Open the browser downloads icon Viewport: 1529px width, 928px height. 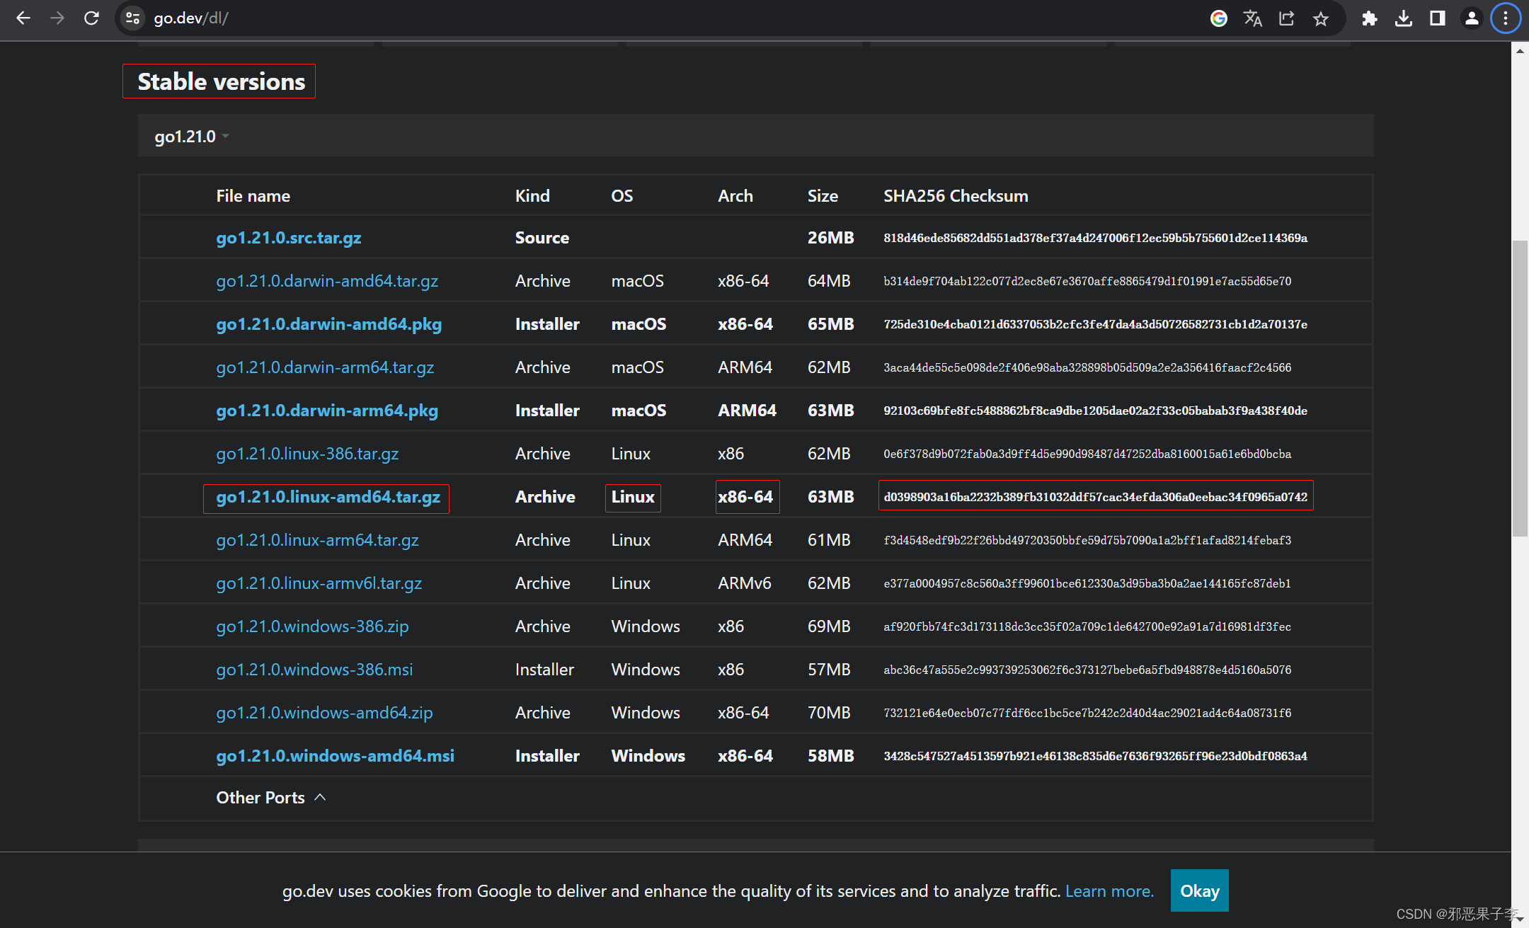[x=1403, y=18]
